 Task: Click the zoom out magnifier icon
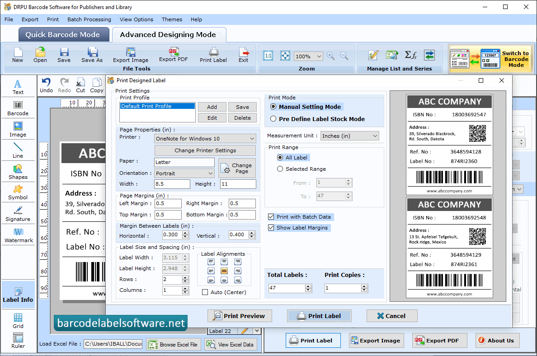pos(344,56)
